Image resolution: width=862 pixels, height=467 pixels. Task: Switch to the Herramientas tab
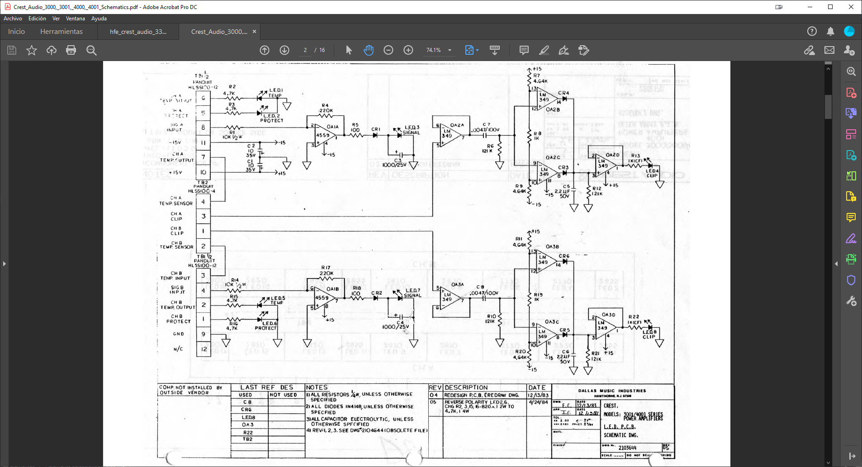click(x=62, y=32)
